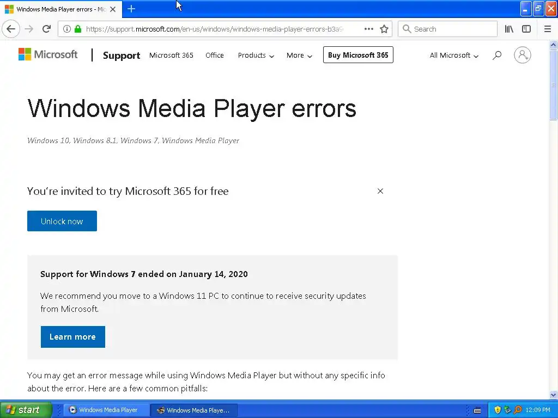
Task: Click the scrollbar up arrow
Action: [553, 45]
